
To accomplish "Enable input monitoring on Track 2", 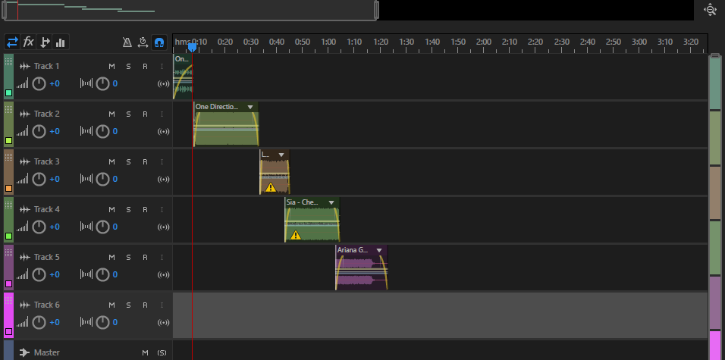I will tap(162, 114).
